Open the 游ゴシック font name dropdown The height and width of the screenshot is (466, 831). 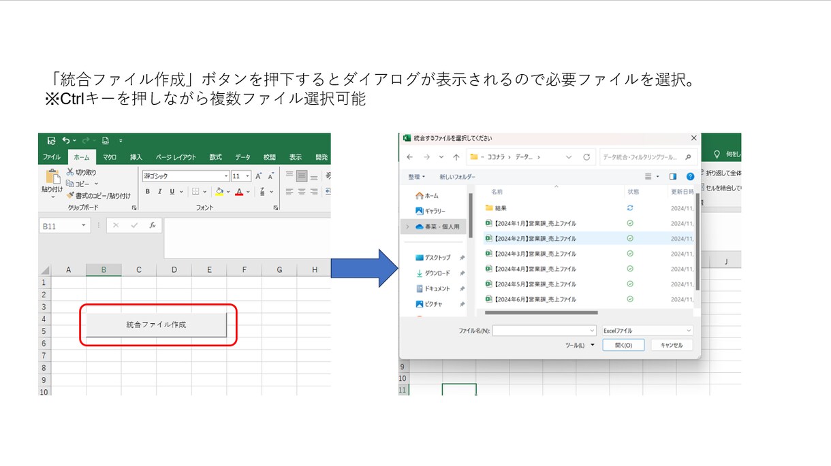pyautogui.click(x=225, y=176)
